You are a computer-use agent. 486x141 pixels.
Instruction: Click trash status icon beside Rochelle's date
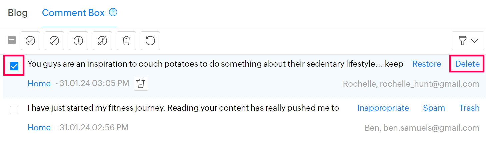(x=141, y=84)
